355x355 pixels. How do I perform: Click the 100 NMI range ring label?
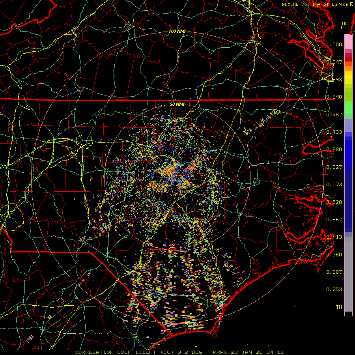[x=177, y=31]
